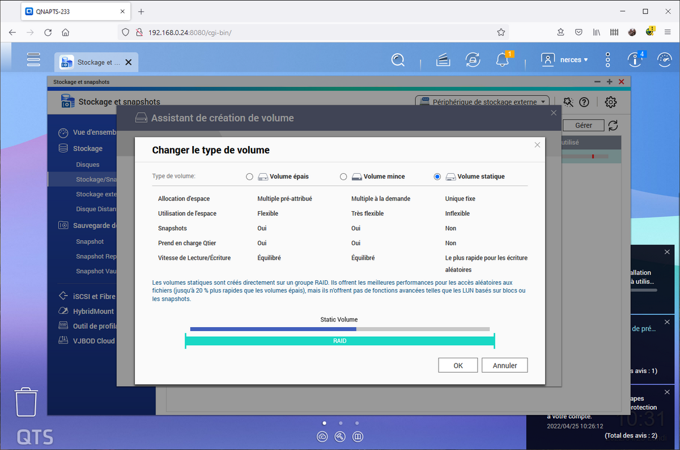Click the Snapshots row label
This screenshot has width=680, height=450.
coord(172,228)
